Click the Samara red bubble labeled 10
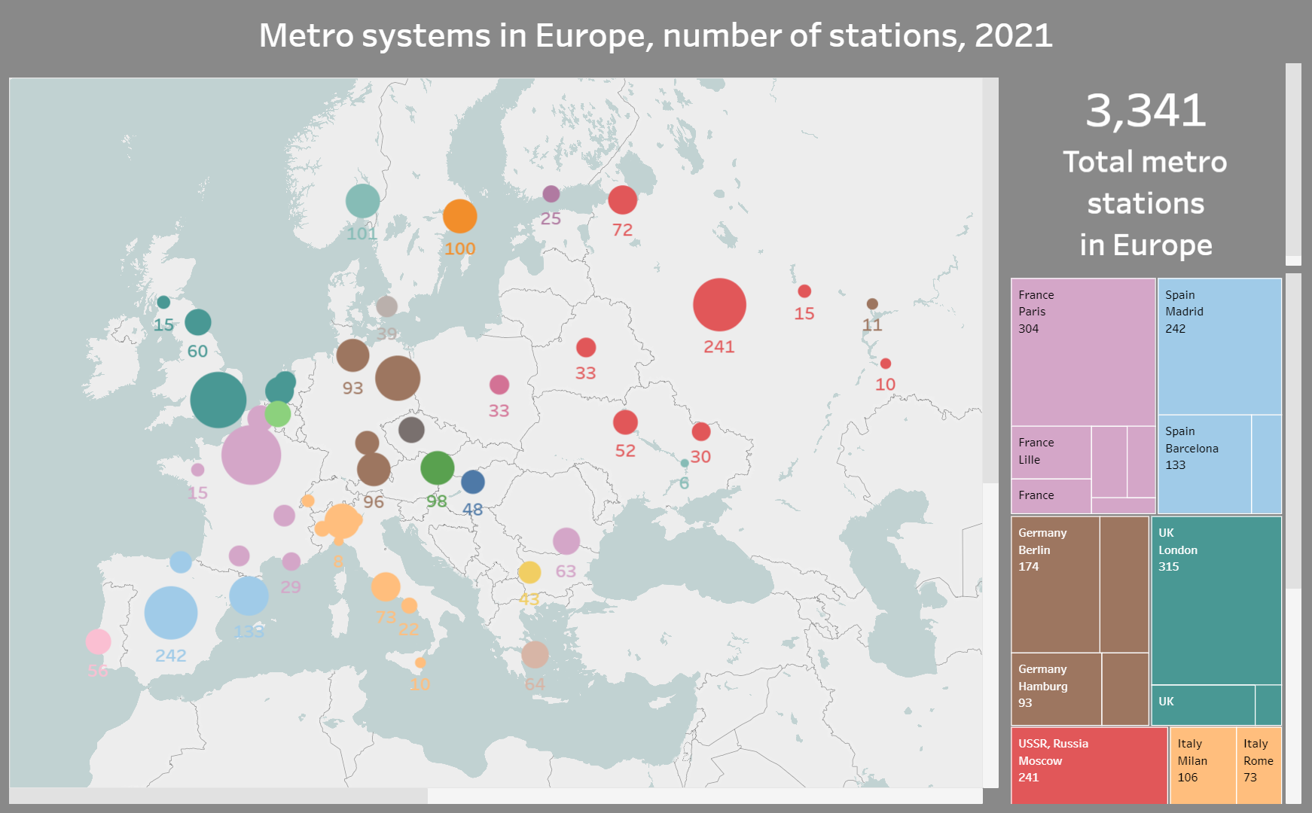1312x813 pixels. click(x=886, y=364)
